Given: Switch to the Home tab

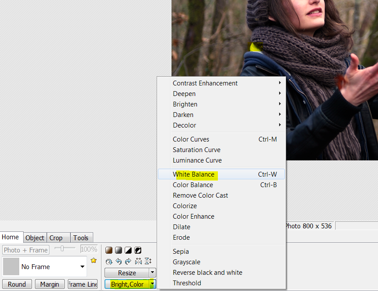Looking at the screenshot, I should tap(10, 237).
